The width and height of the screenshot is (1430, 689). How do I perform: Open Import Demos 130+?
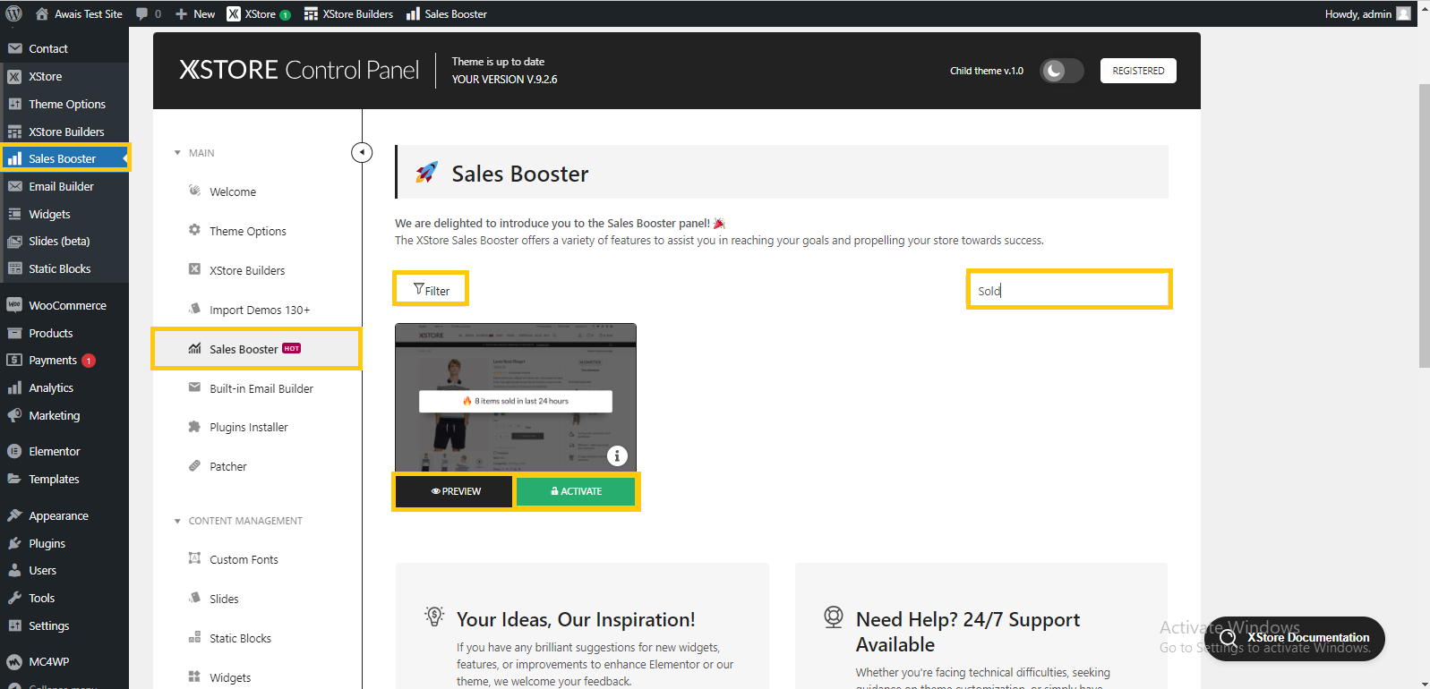[258, 310]
